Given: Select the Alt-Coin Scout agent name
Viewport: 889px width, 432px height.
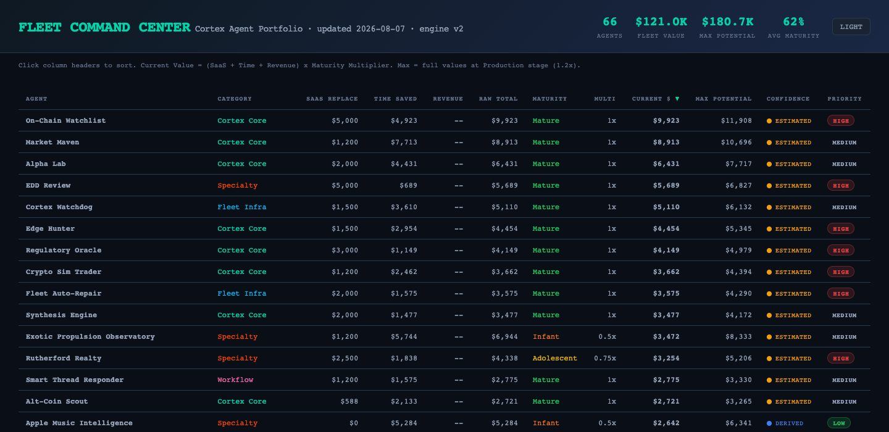Looking at the screenshot, I should pos(57,401).
